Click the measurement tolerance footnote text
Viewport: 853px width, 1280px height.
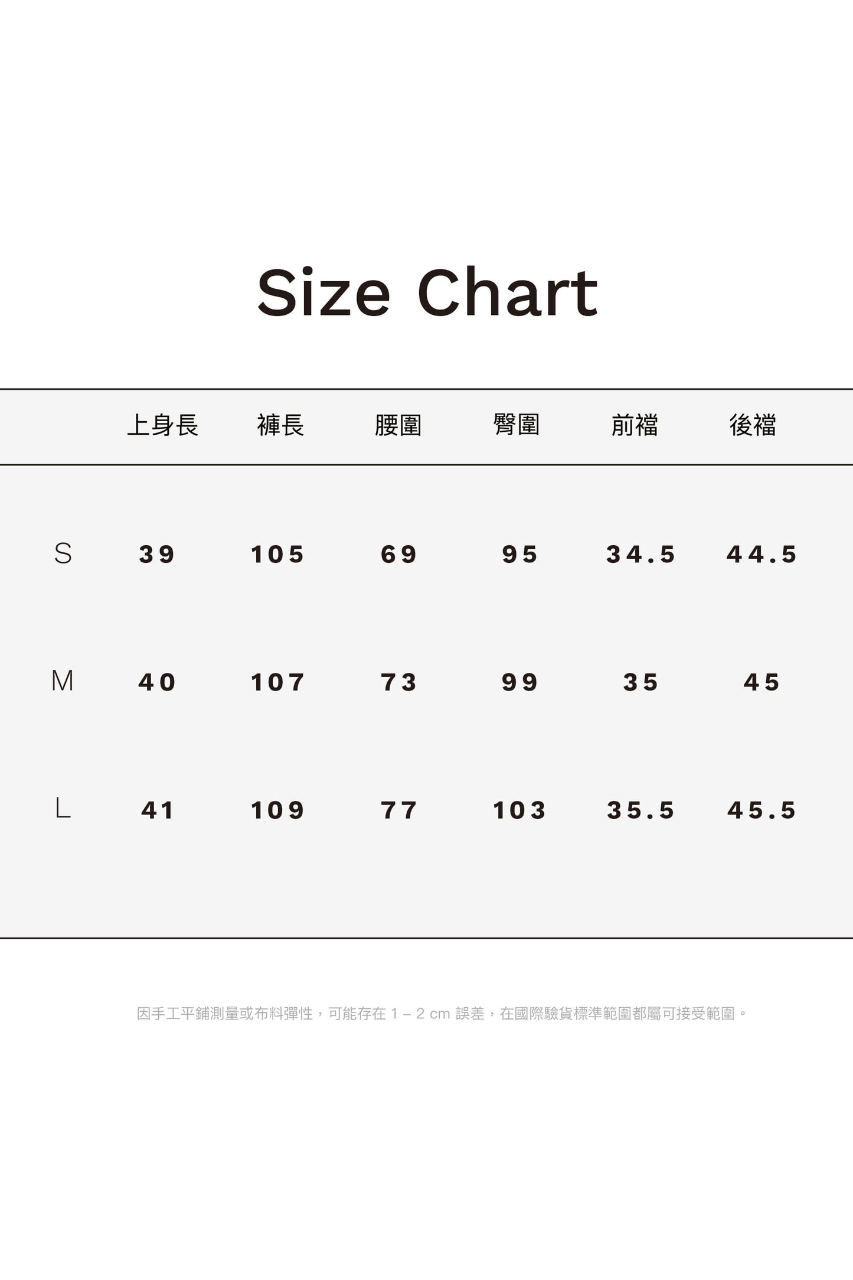point(442,1014)
